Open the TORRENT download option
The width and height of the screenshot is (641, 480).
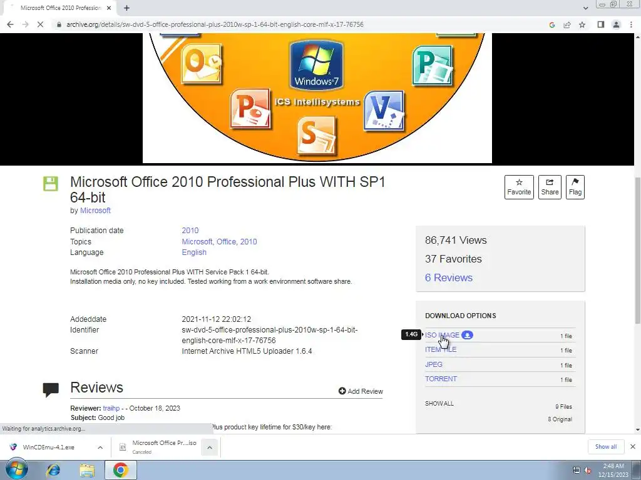point(441,379)
